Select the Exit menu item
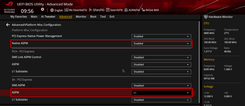 tap(112, 16)
